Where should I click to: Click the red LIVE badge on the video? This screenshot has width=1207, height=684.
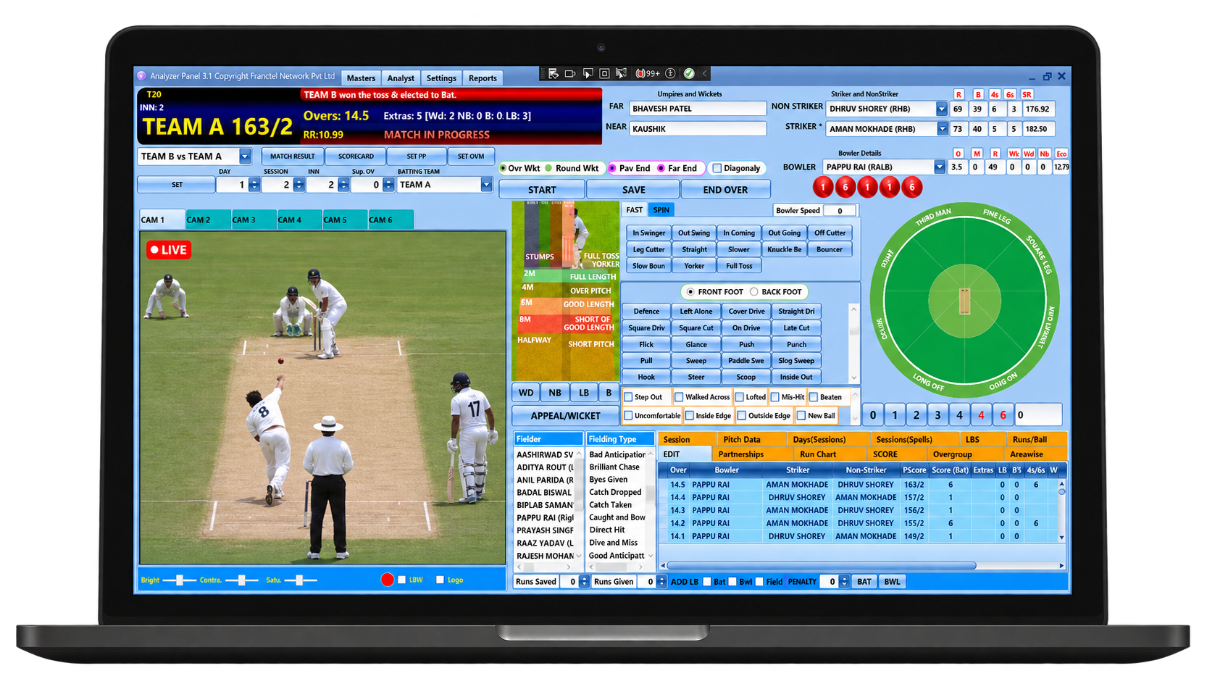pos(169,250)
